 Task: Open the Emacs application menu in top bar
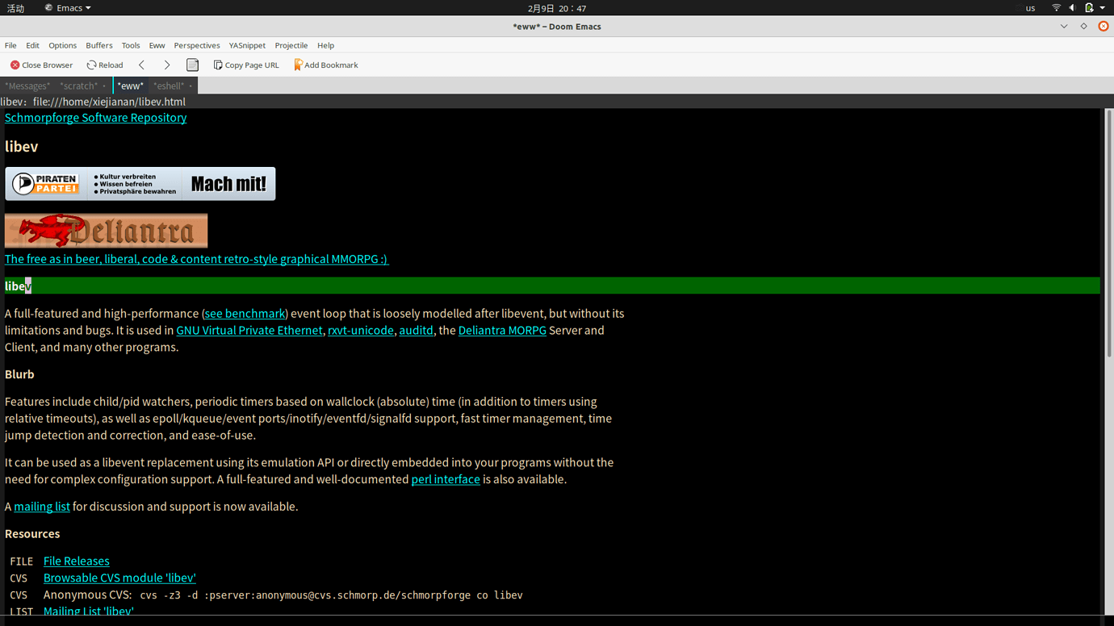point(68,8)
